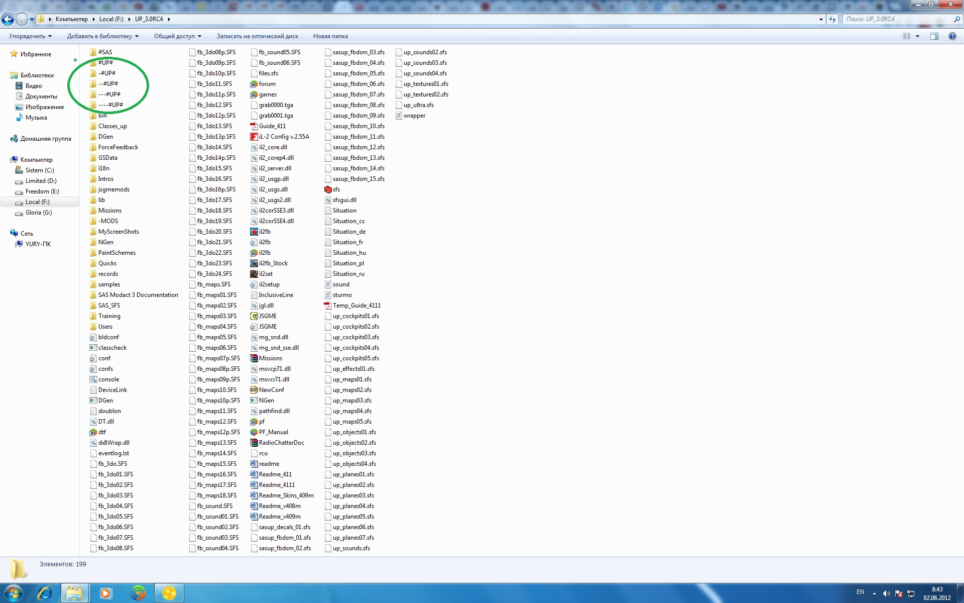
Task: Open the sfs red cube application
Action: tap(328, 189)
